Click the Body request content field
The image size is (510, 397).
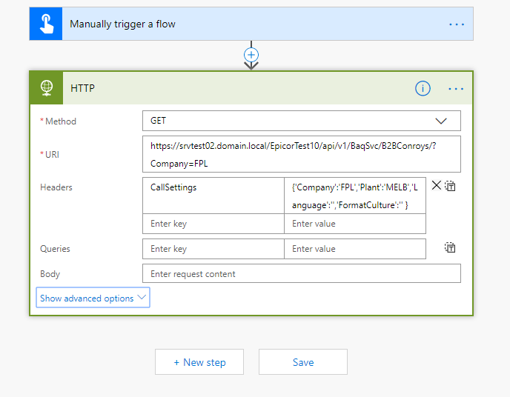[301, 273]
